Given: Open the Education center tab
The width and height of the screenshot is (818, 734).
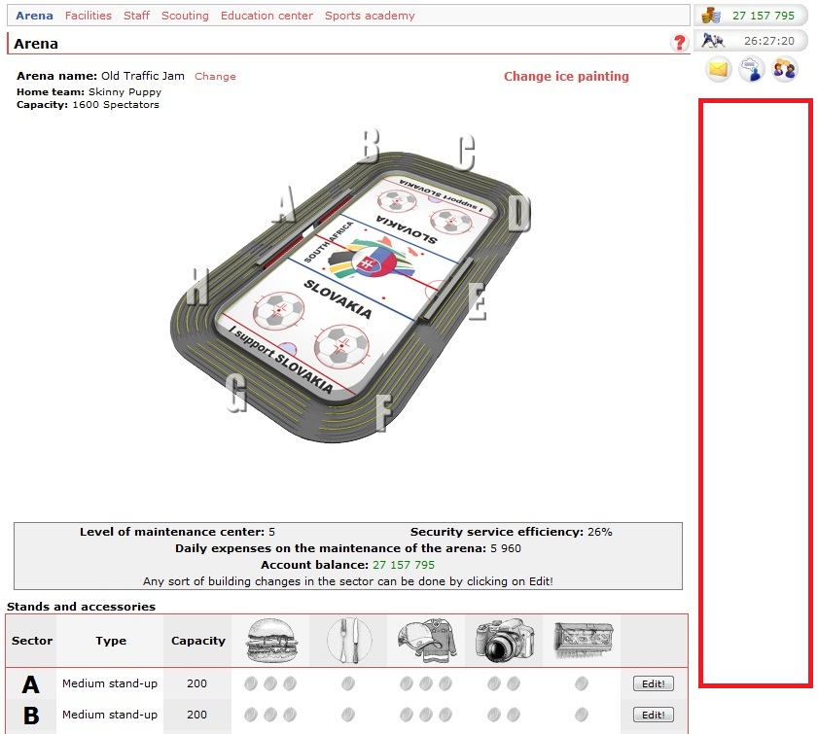Looking at the screenshot, I should point(267,16).
